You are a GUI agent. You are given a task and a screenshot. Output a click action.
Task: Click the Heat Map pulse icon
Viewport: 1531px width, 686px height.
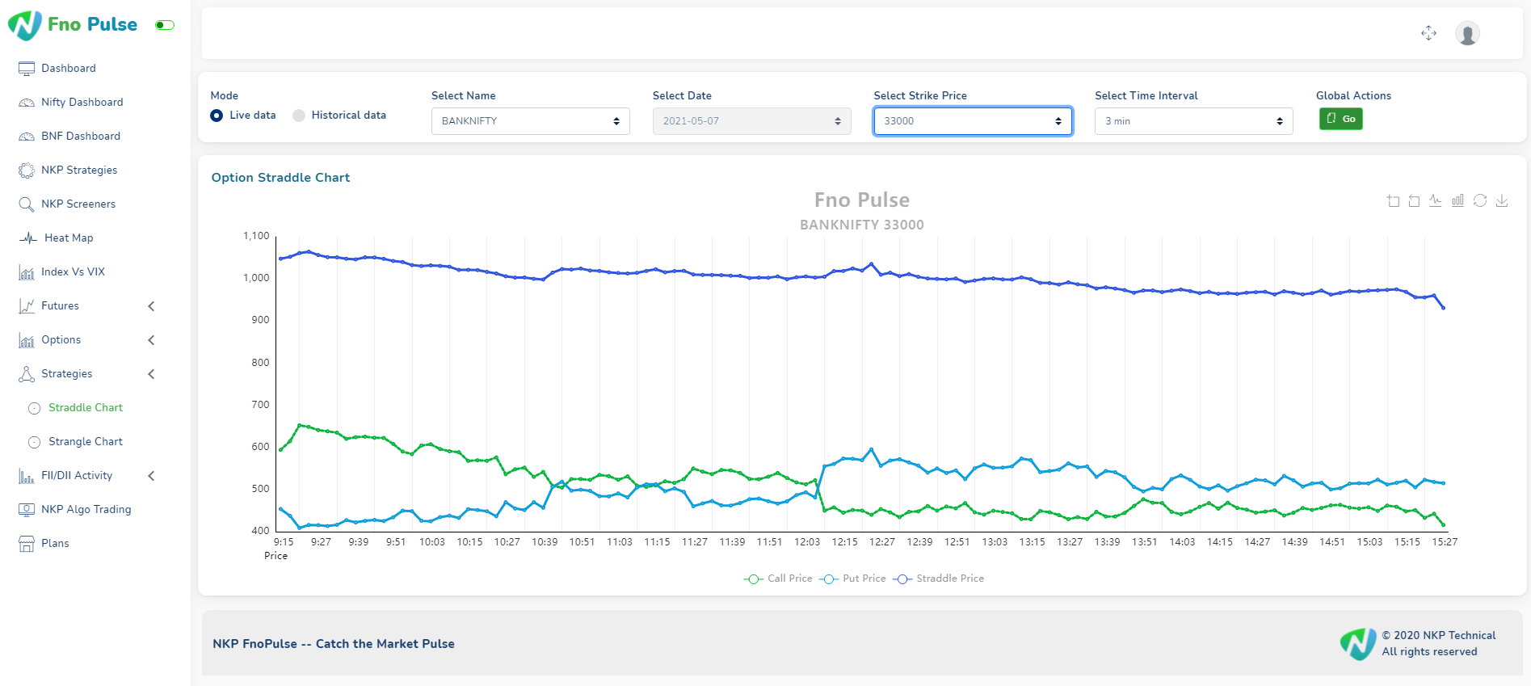[x=28, y=238]
